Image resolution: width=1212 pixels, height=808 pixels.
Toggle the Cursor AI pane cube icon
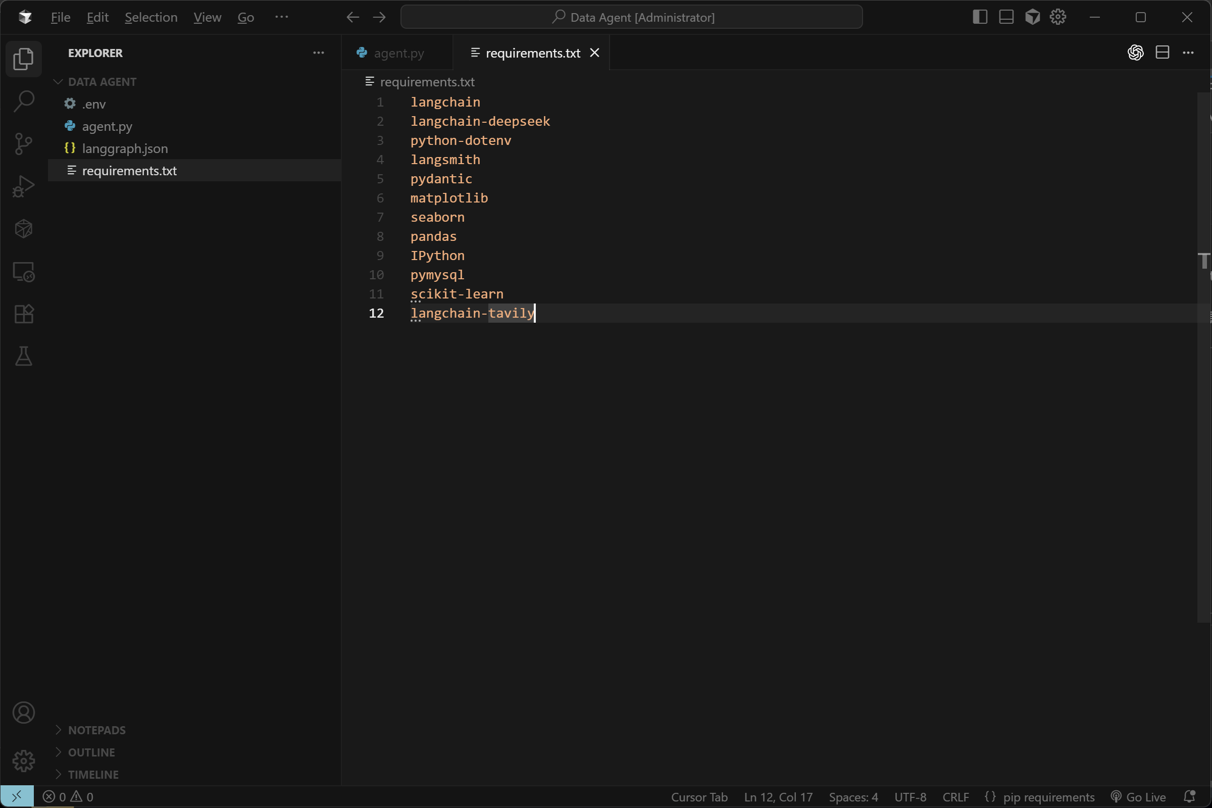click(1033, 17)
